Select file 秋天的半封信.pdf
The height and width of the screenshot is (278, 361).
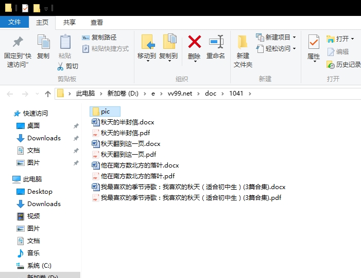[x=121, y=133]
